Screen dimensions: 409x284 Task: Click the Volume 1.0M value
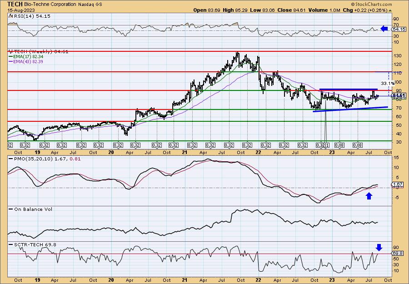324,10
